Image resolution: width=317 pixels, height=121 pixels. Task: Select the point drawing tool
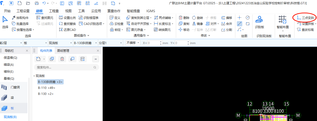pyautogui.click(x=239, y=17)
